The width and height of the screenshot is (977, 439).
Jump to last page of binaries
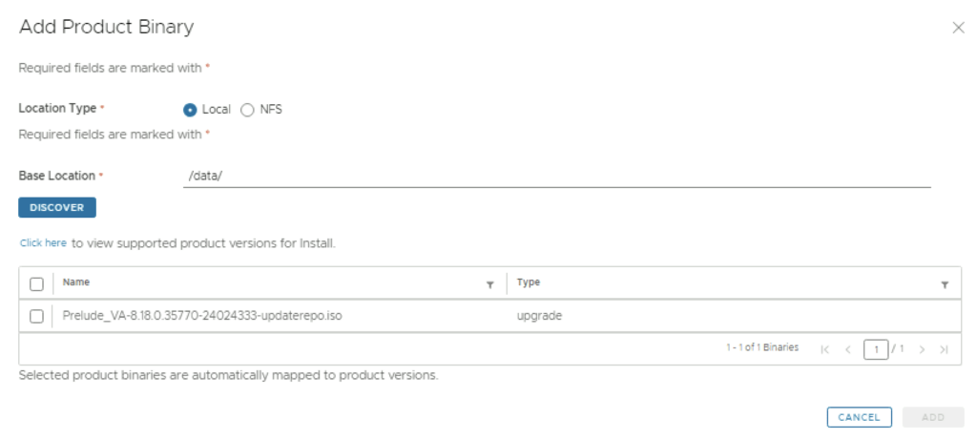pos(944,349)
